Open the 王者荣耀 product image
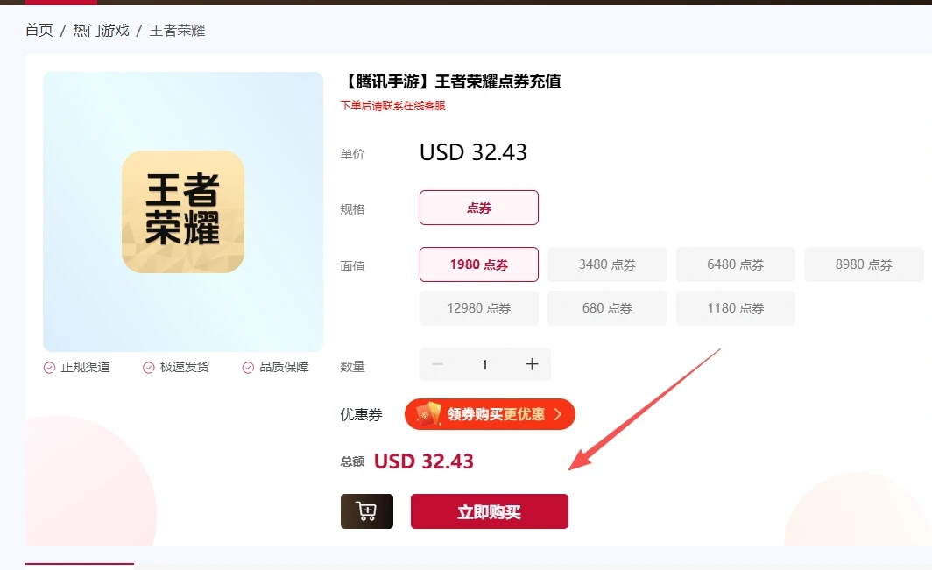 pos(183,212)
